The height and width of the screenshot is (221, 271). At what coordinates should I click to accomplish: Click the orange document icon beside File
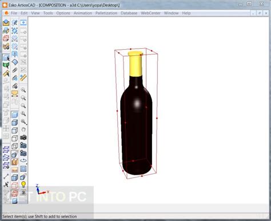[6, 13]
